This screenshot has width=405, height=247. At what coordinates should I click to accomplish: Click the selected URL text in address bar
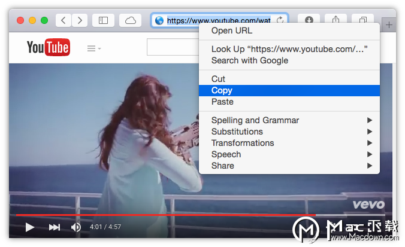tap(219, 20)
